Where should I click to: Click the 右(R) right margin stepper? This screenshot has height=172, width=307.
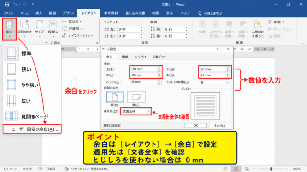tap(227, 75)
